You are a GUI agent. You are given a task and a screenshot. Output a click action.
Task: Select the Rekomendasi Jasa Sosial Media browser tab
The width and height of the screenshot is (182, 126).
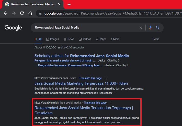coord(32,4)
